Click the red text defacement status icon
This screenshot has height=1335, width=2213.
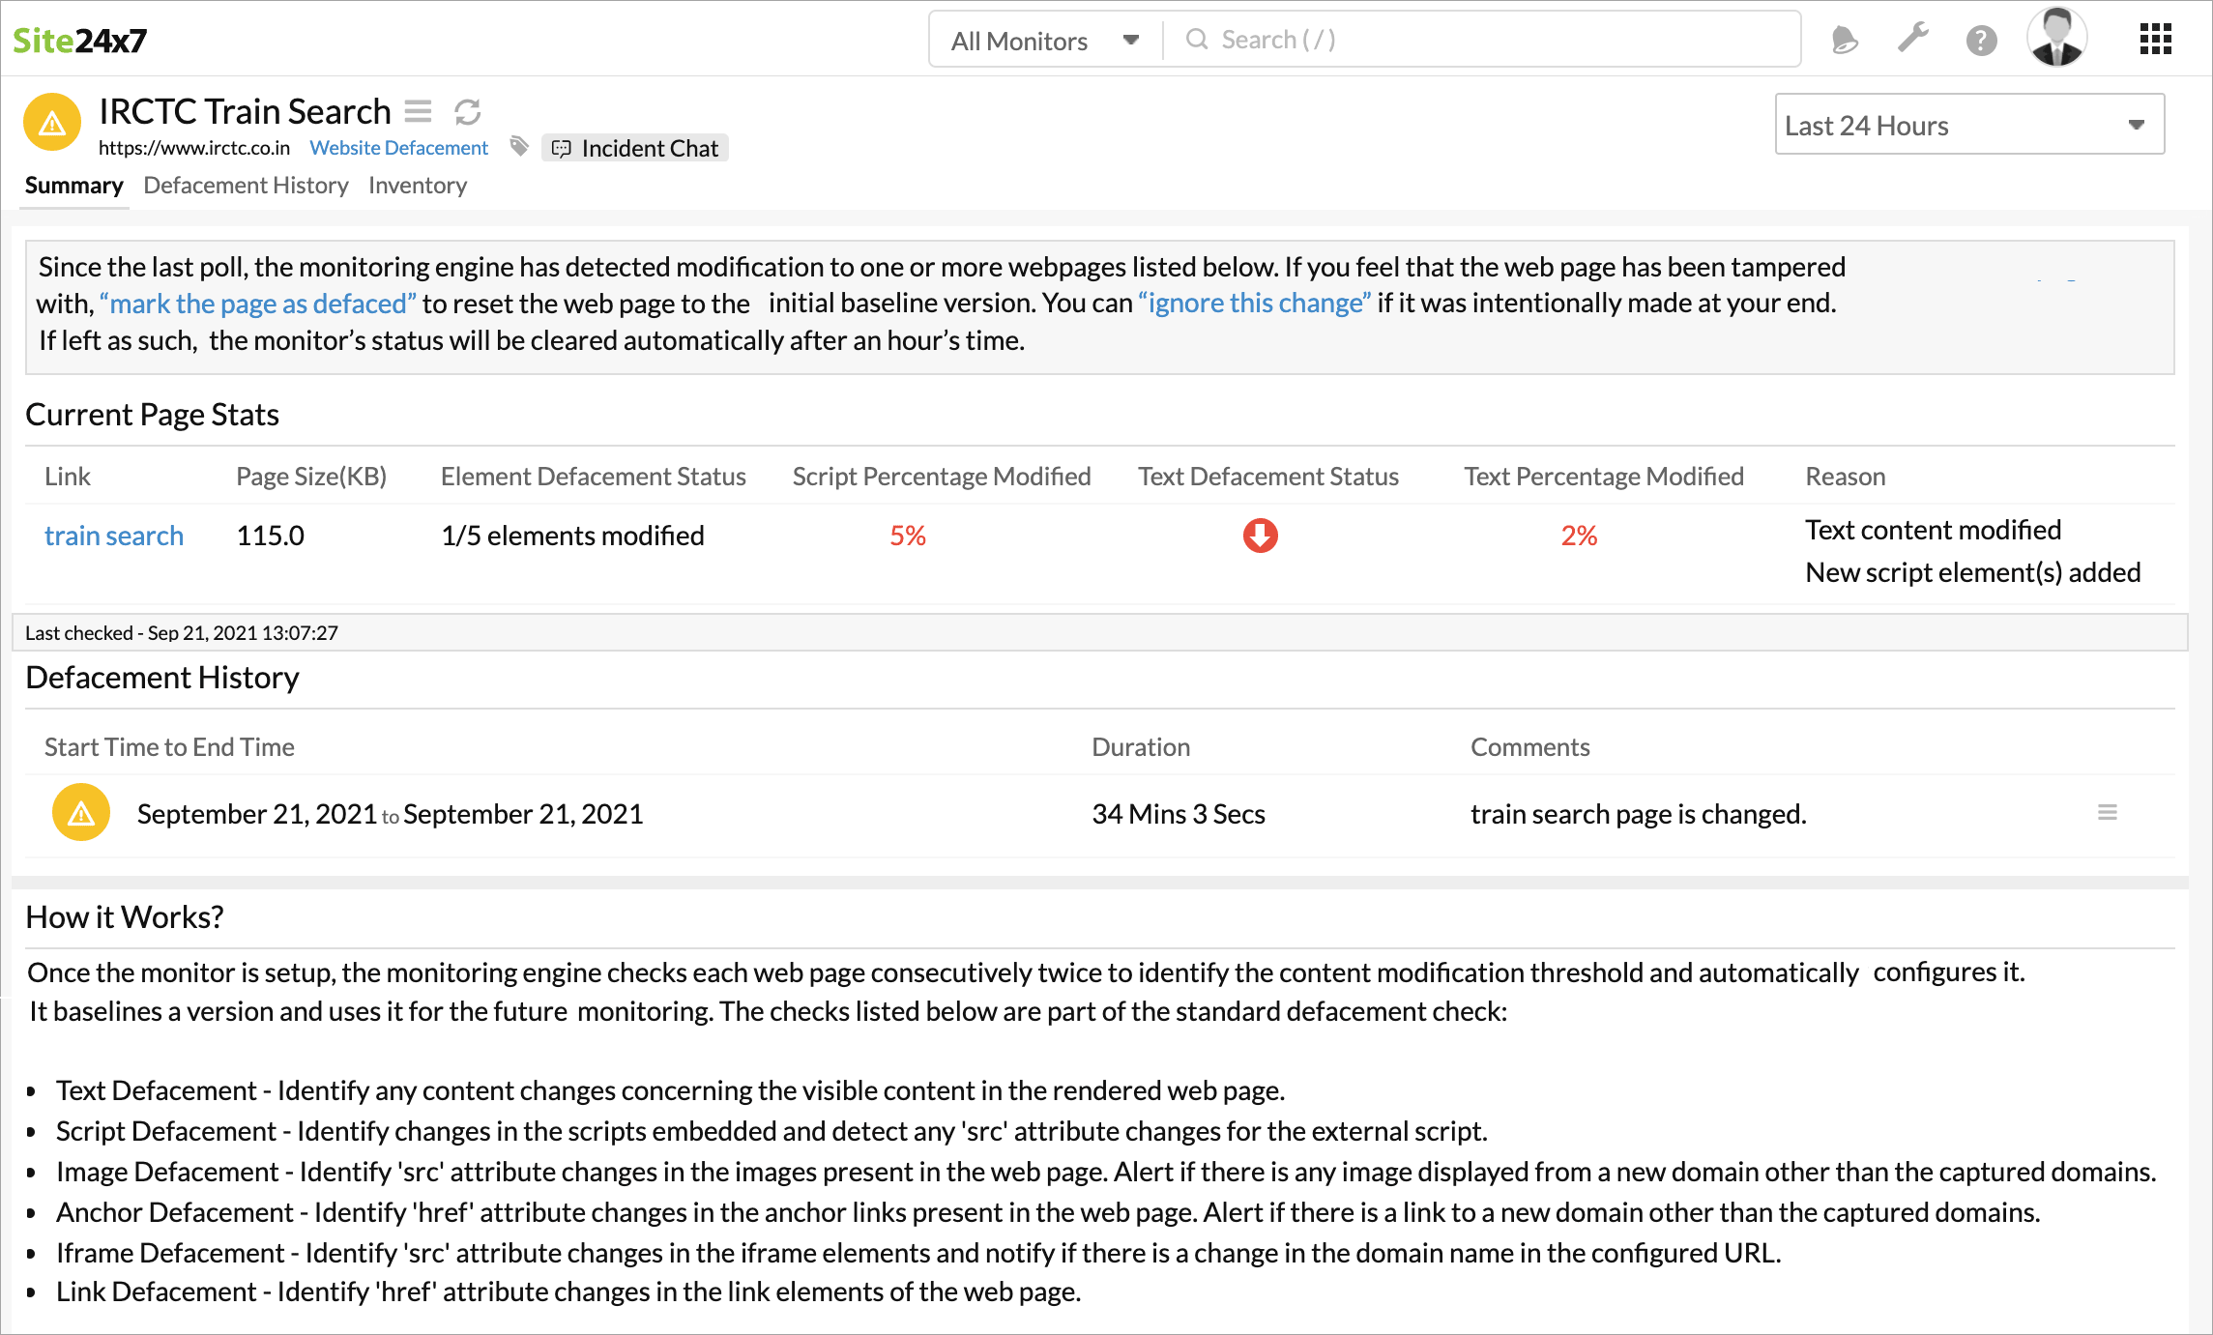click(1260, 536)
